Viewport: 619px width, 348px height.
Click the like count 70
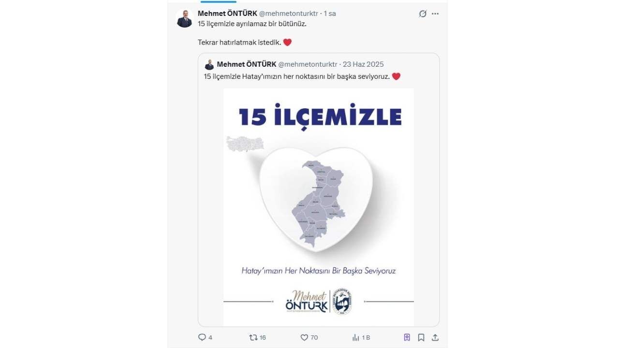(x=314, y=337)
